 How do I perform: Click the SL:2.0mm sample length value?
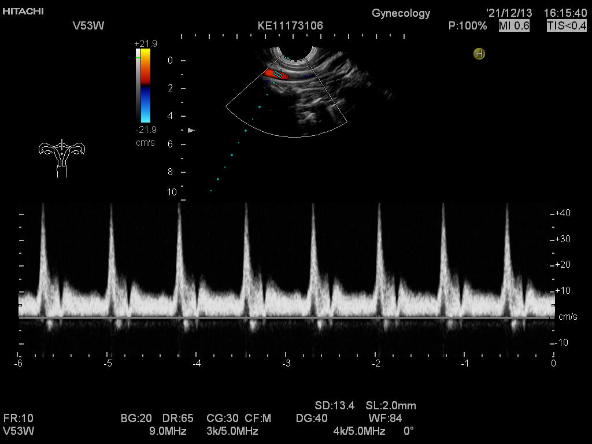(x=391, y=405)
